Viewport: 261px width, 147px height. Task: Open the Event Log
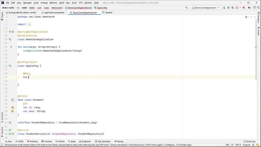tap(249, 141)
